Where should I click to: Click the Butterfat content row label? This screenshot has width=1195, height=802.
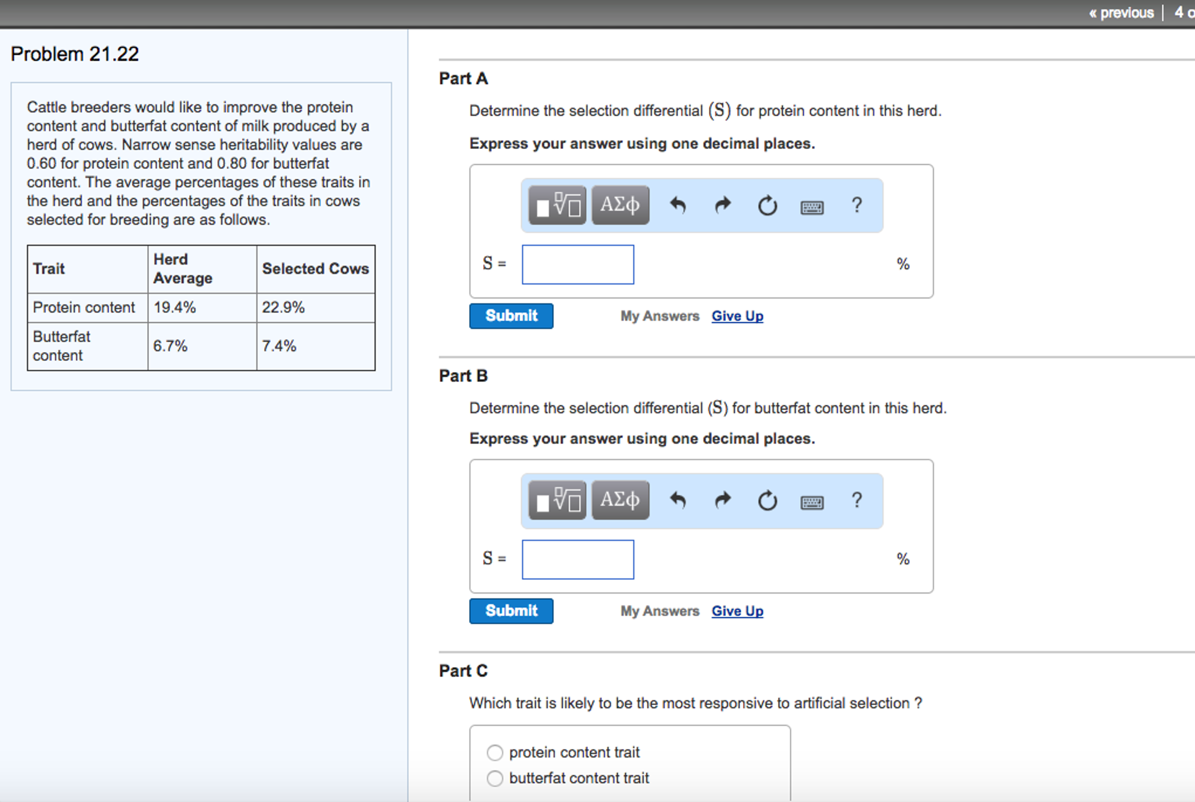(x=61, y=346)
